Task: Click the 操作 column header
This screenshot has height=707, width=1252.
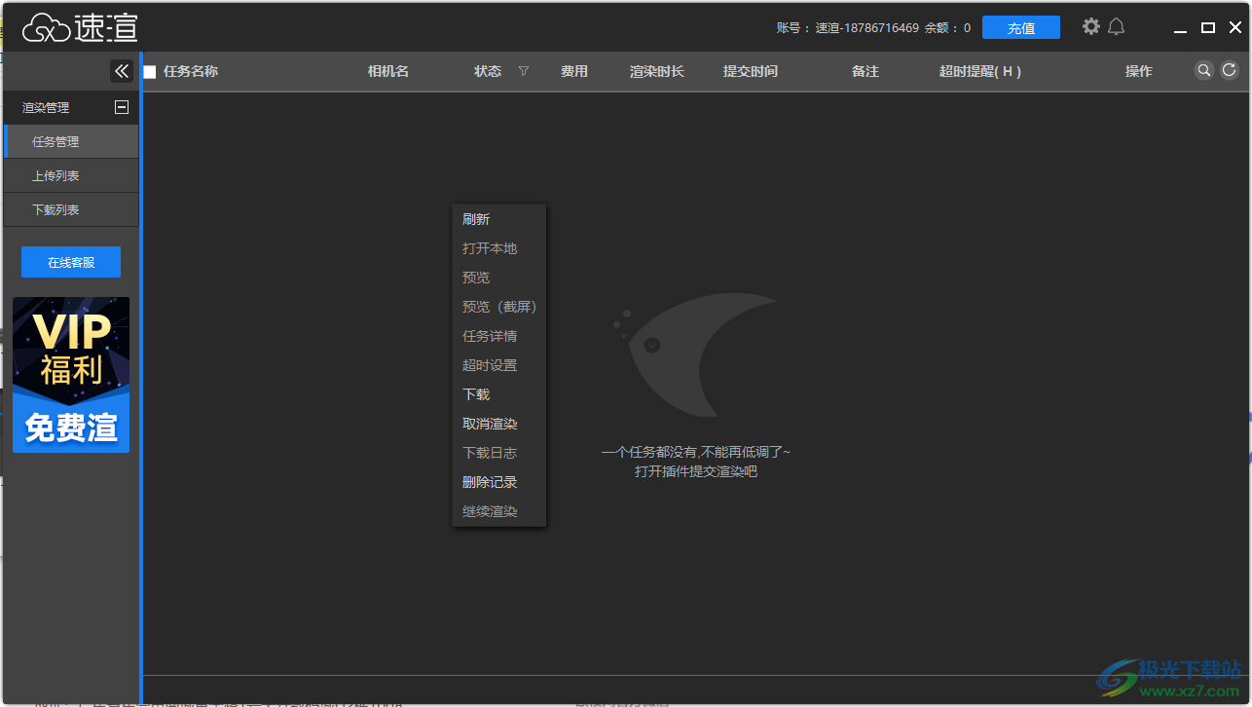Action: (x=1139, y=71)
